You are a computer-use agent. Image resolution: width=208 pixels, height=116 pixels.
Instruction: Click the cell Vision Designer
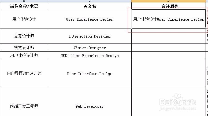[x=90, y=48]
